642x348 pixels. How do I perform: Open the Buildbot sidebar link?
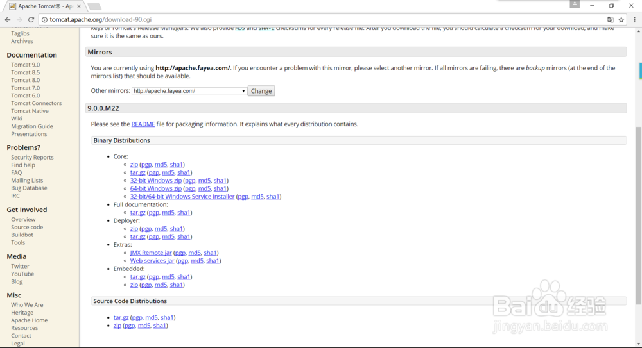pos(22,235)
